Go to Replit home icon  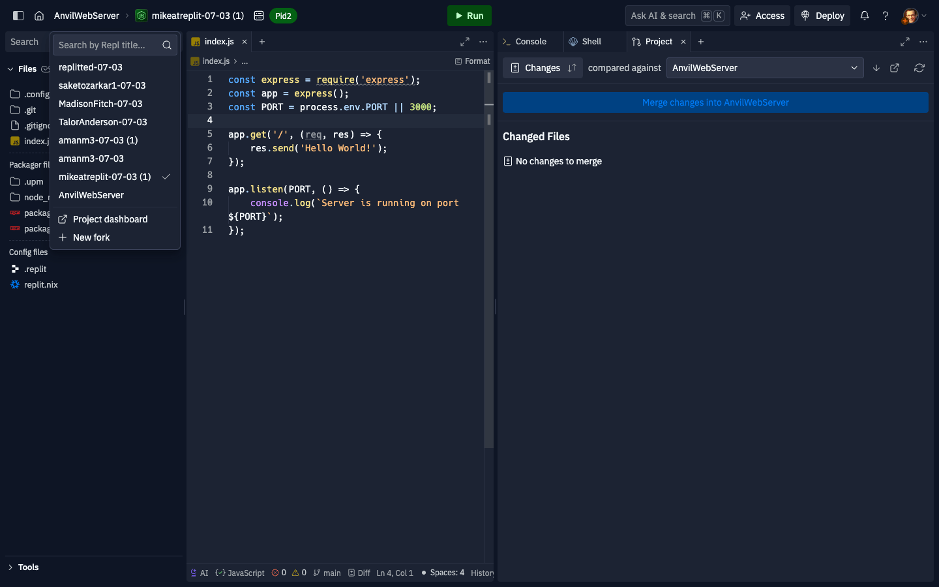[x=39, y=16]
